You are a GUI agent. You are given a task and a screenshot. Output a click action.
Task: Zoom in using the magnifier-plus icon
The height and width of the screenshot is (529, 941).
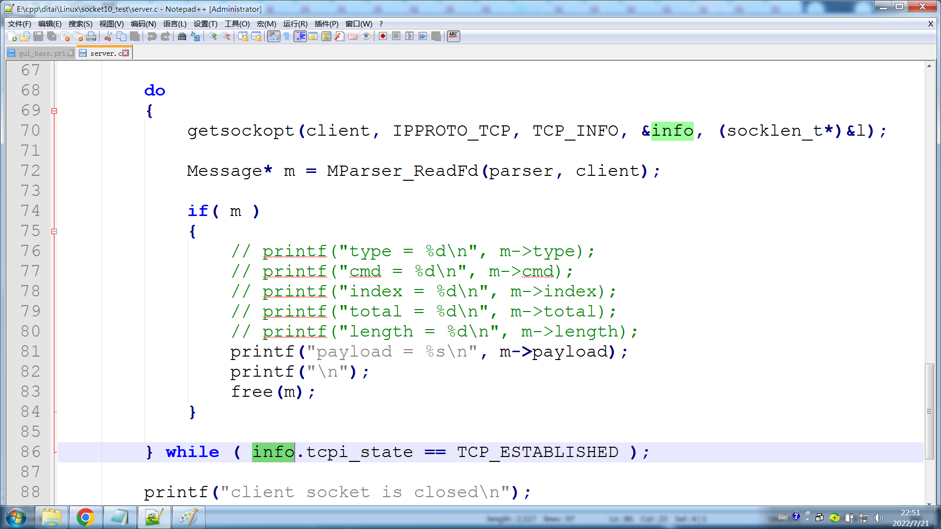click(213, 36)
